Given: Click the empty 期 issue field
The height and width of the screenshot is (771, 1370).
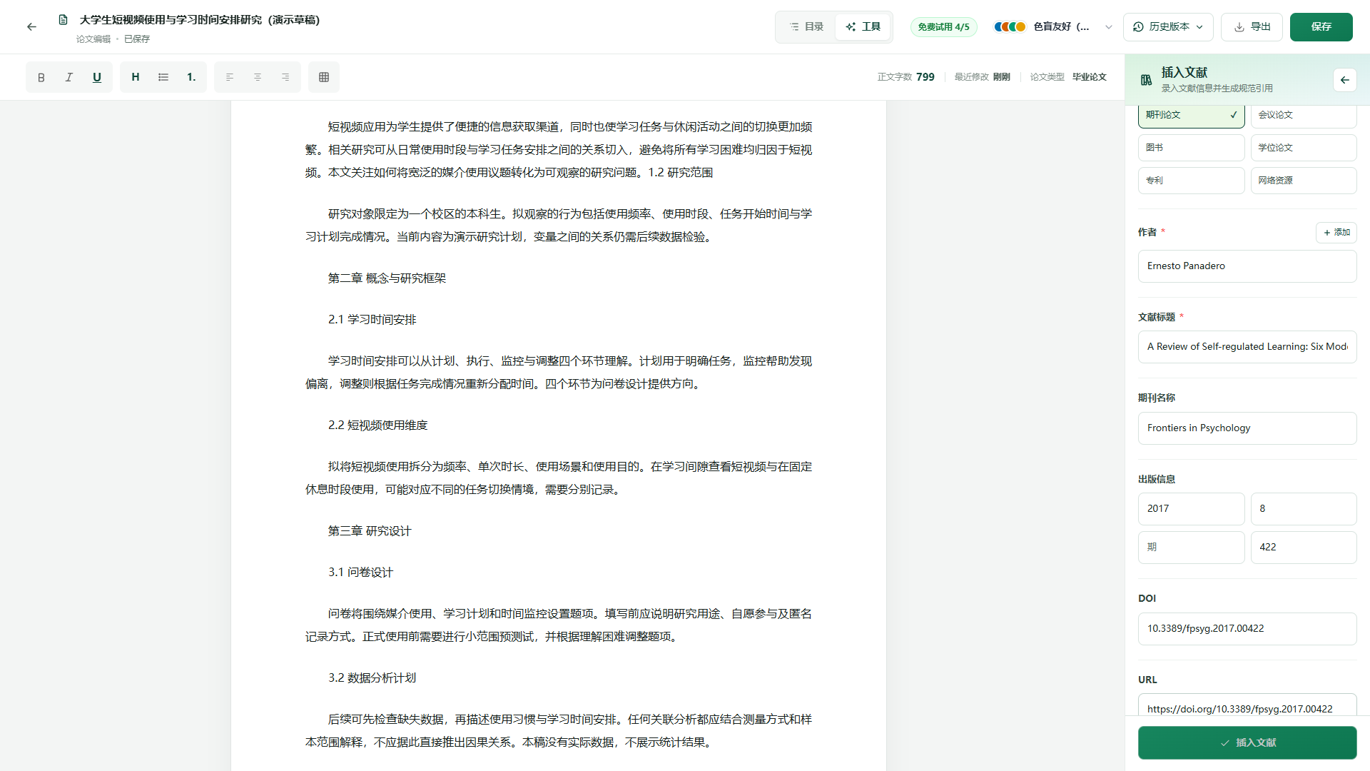Looking at the screenshot, I should (x=1191, y=548).
